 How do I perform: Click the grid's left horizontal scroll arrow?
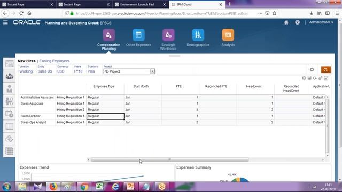tap(89, 159)
